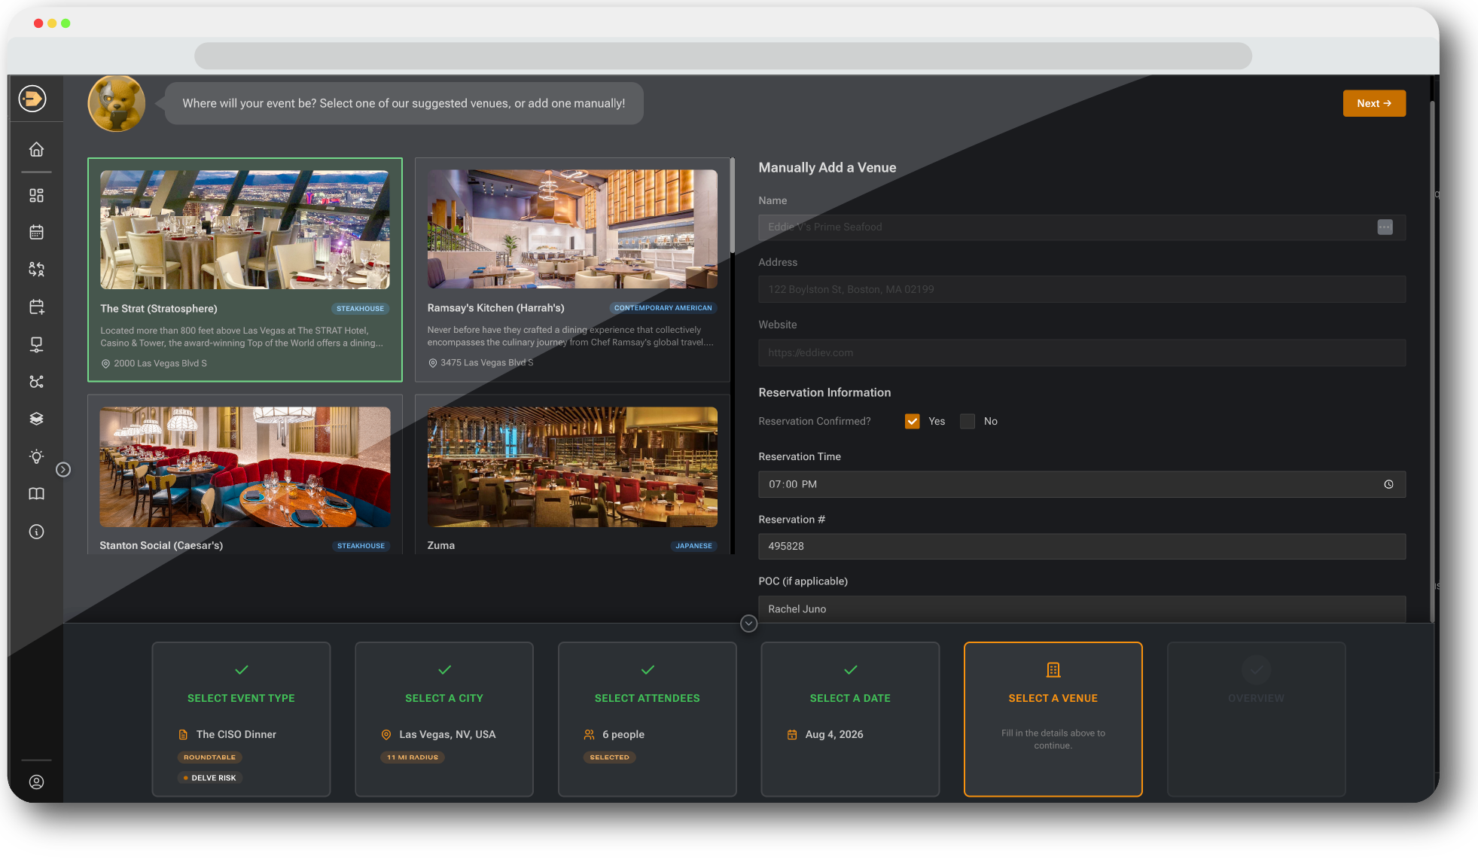Select the layers stack icon in sidebar
The height and width of the screenshot is (866, 1478).
tap(36, 419)
